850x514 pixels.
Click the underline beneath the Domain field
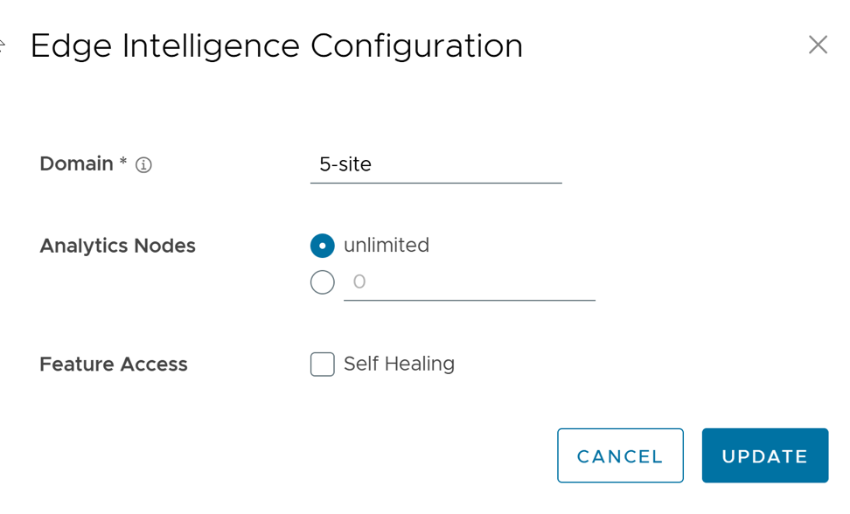pyautogui.click(x=435, y=183)
